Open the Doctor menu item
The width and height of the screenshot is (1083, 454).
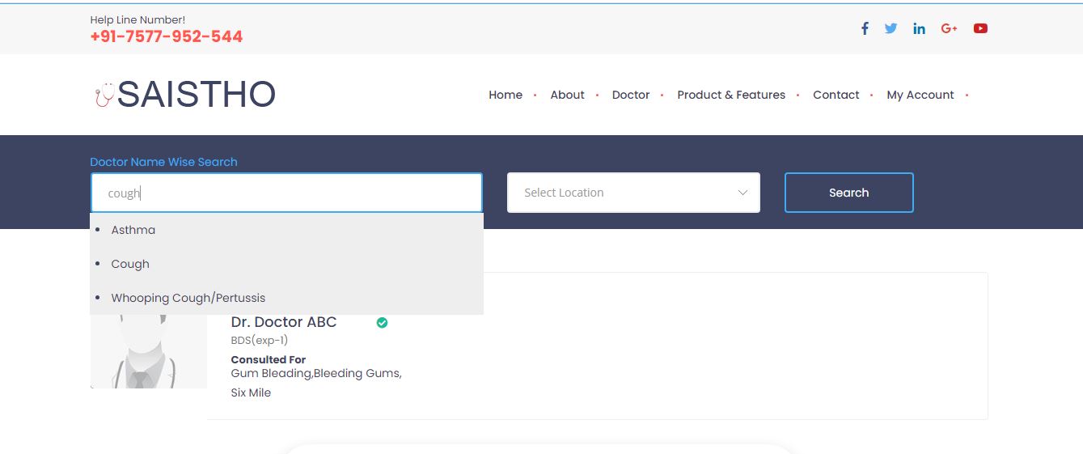(631, 95)
